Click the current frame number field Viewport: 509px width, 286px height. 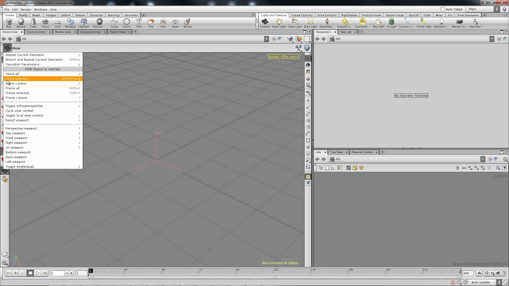[58, 273]
